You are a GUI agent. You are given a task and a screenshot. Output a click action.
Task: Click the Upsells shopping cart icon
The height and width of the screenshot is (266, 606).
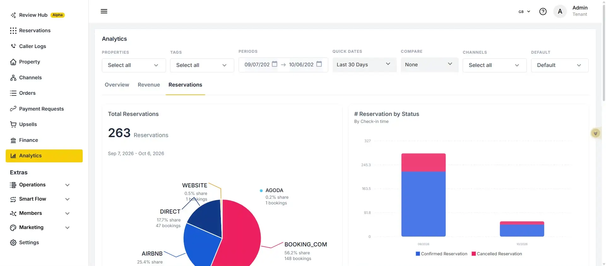[x=13, y=124]
